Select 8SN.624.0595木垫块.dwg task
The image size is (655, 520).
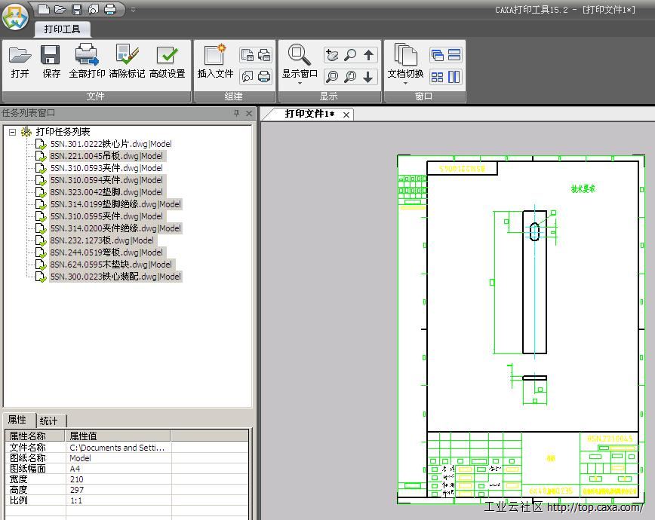tap(111, 265)
